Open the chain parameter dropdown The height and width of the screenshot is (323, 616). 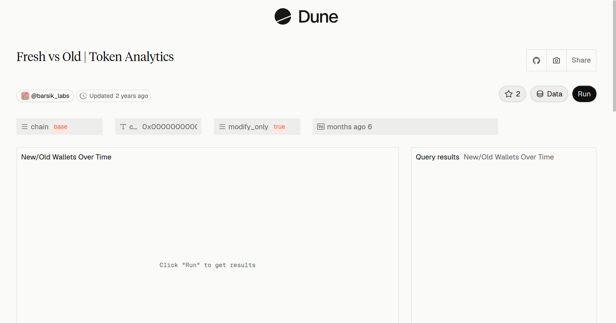pos(60,127)
